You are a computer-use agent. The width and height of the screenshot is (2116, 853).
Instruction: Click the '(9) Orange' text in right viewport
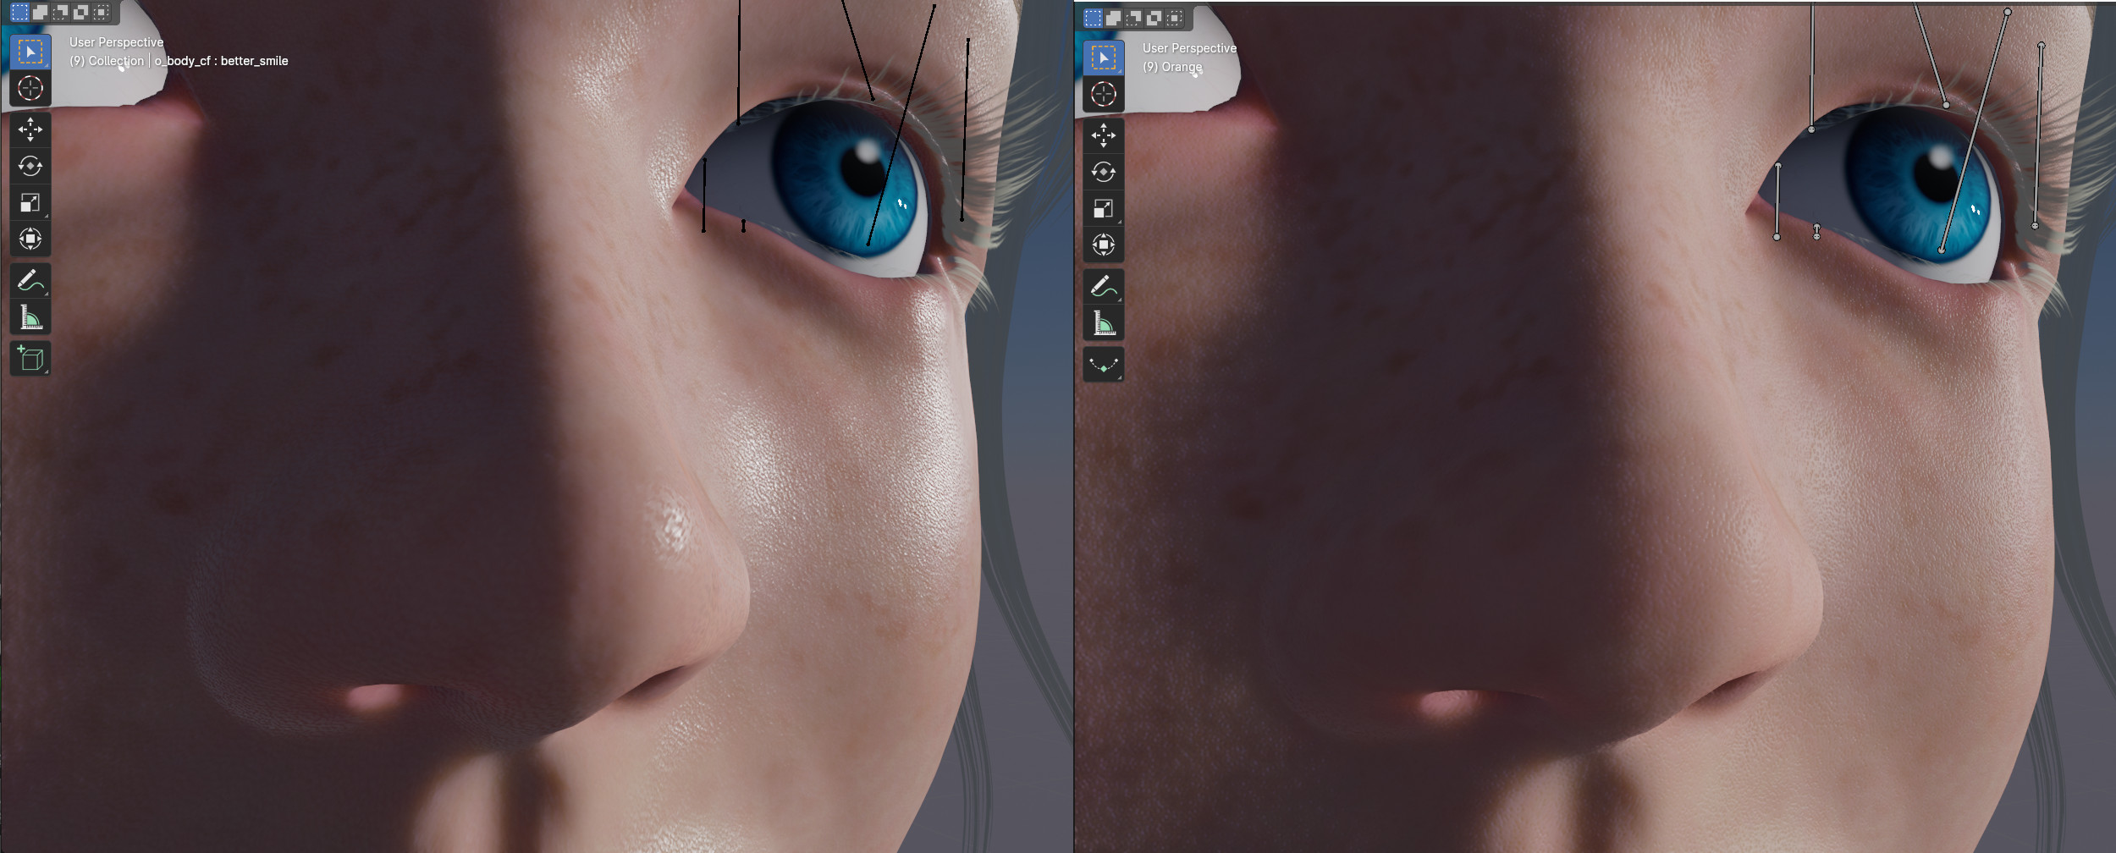[x=1172, y=67]
